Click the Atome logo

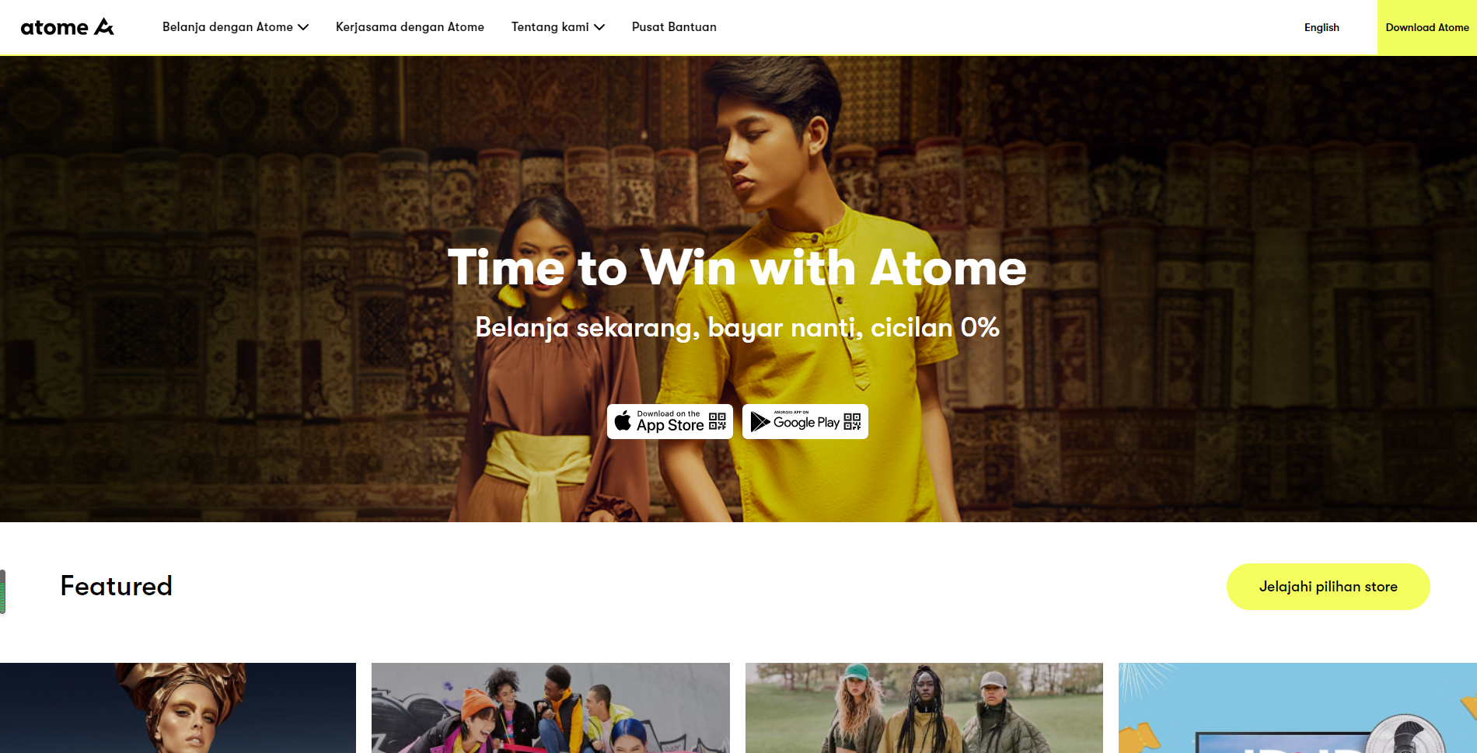point(67,27)
